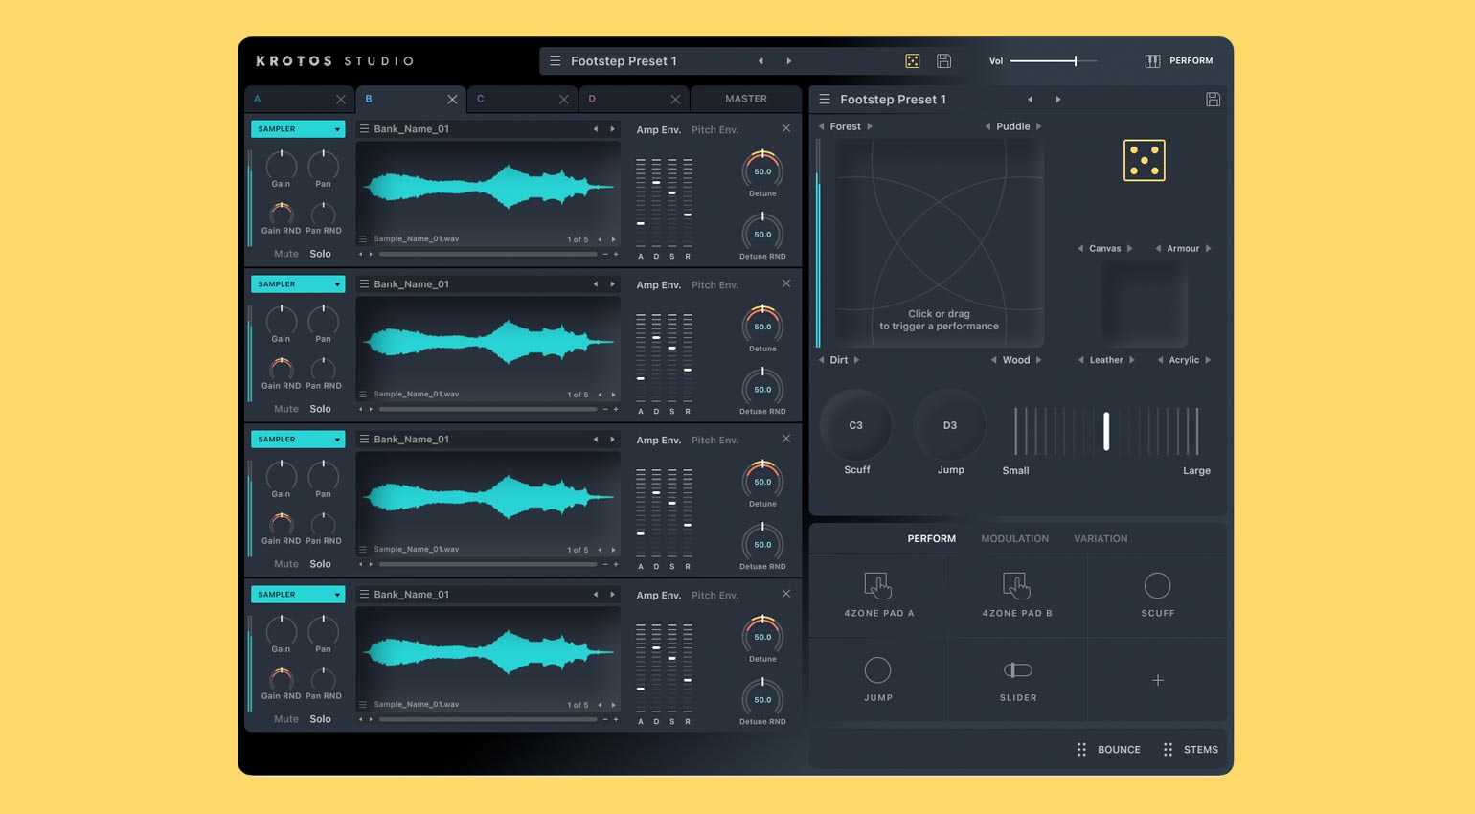Close tab A with its X
This screenshot has height=814, width=1475.
341,100
